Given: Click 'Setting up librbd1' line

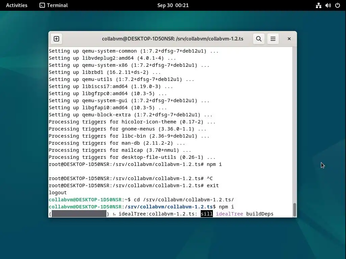Looking at the screenshot, I should (105, 72).
